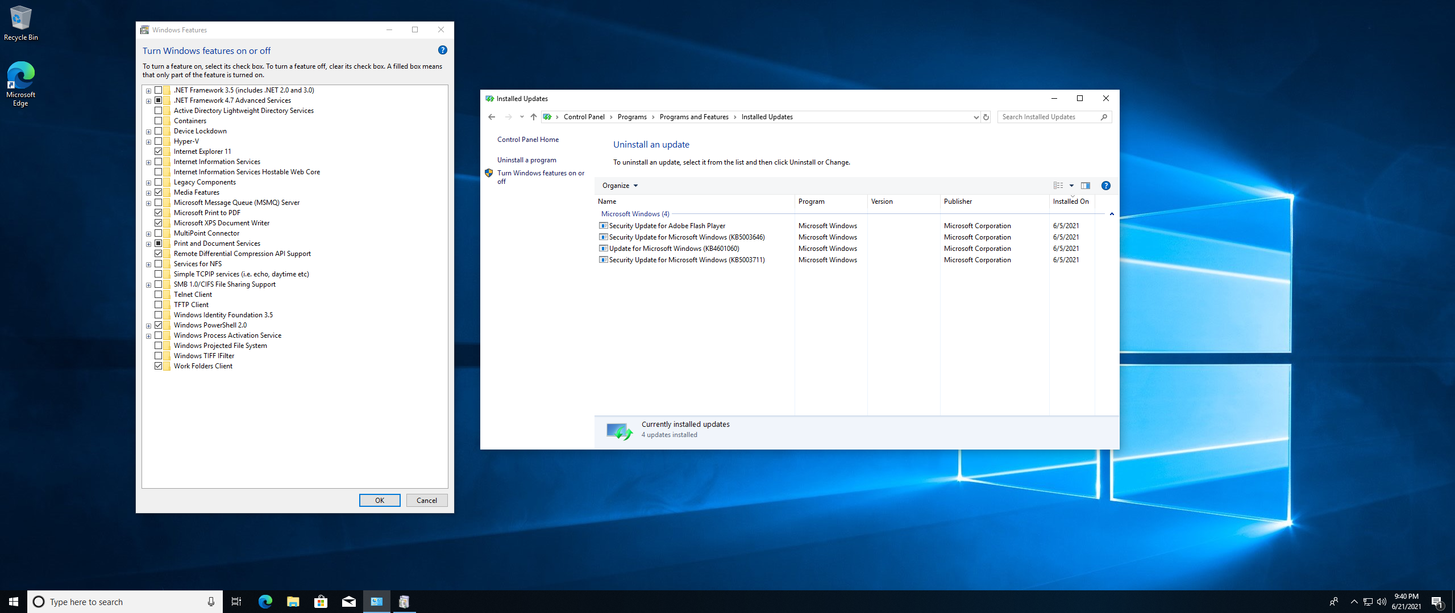Uncheck Internet Explorer 11 feature
The width and height of the screenshot is (1455, 613).
coord(159,152)
